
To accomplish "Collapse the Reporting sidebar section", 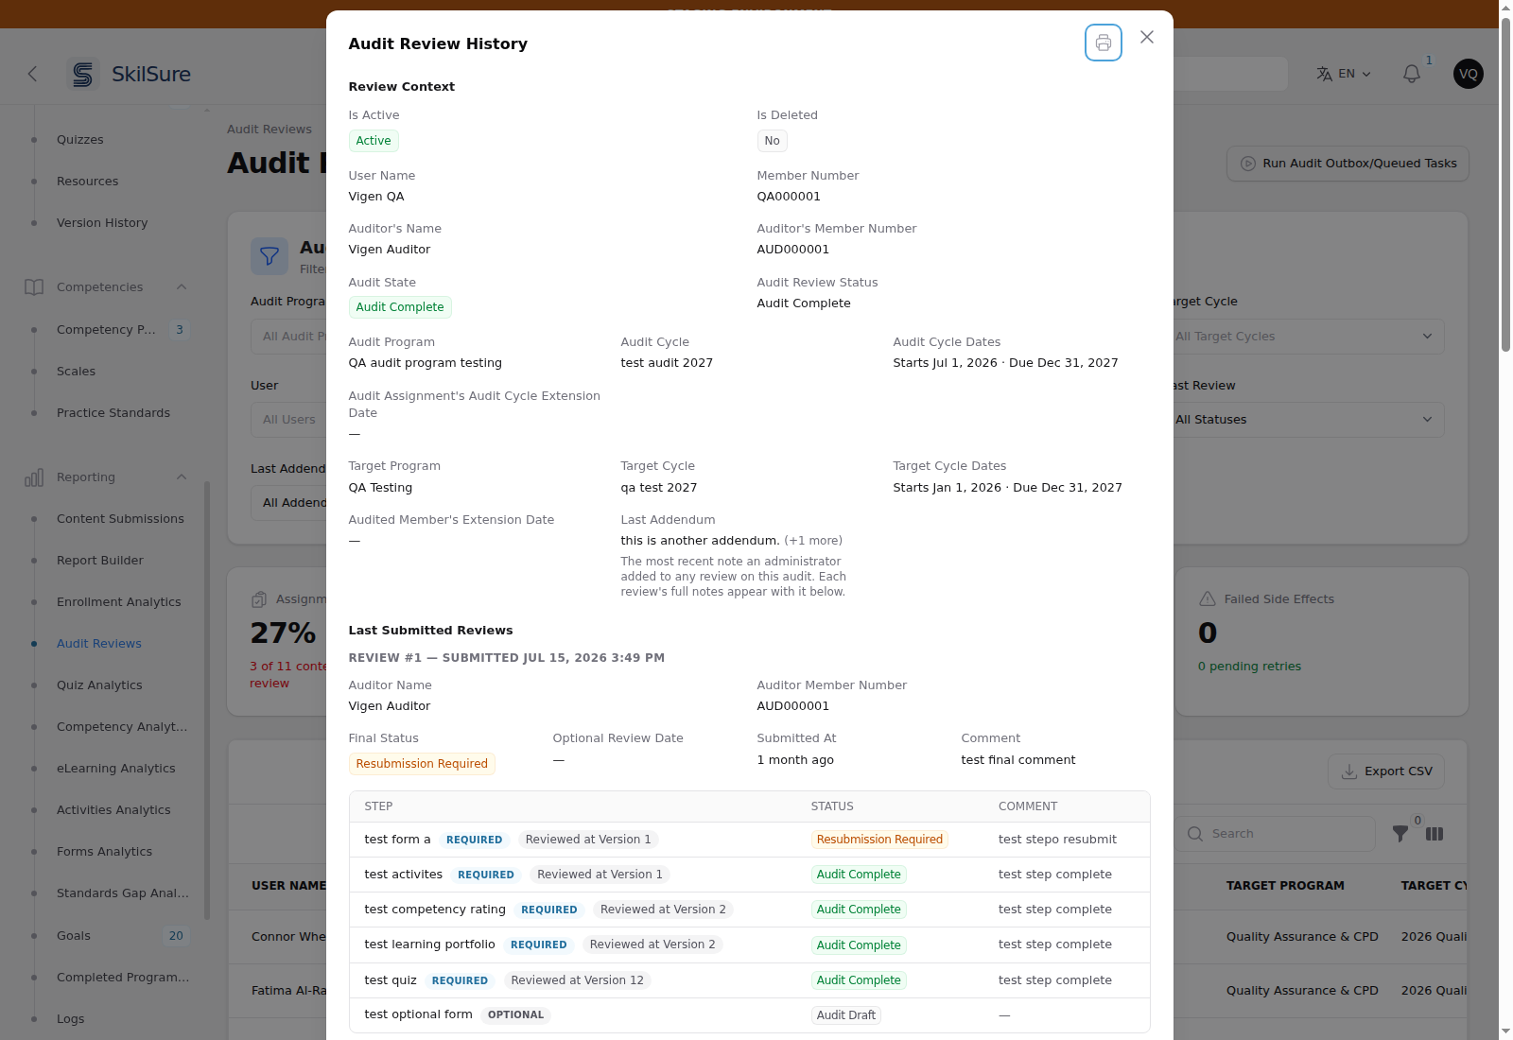I will (x=182, y=477).
